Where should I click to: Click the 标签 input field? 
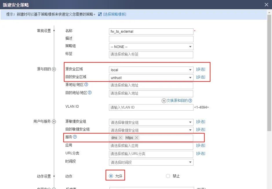[151, 54]
